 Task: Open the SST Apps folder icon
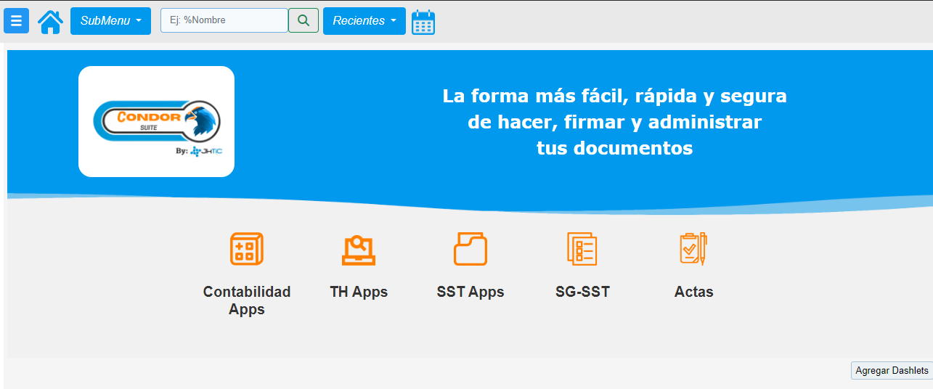tap(470, 249)
